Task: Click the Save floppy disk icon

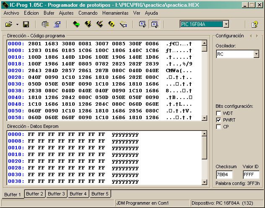Action: 26,24
